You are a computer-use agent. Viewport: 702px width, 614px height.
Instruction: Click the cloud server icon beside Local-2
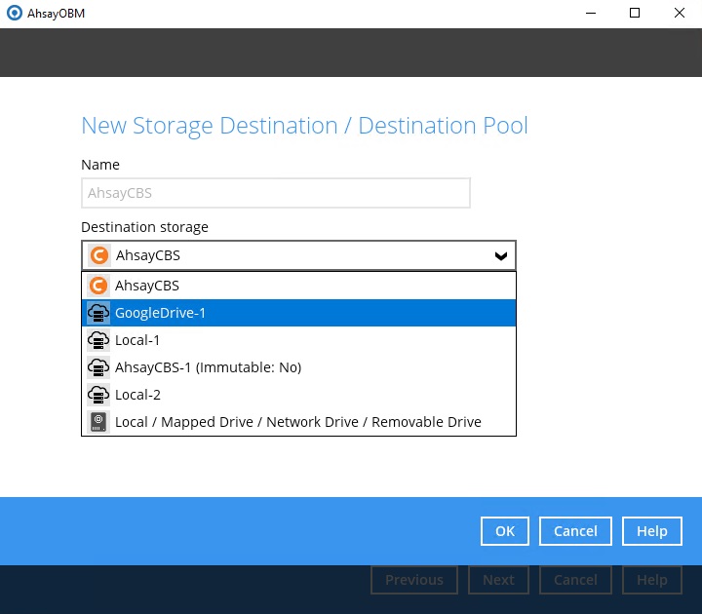(x=98, y=395)
